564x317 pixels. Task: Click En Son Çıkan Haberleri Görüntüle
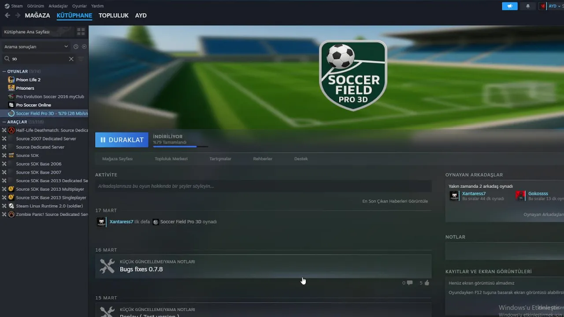(x=395, y=201)
